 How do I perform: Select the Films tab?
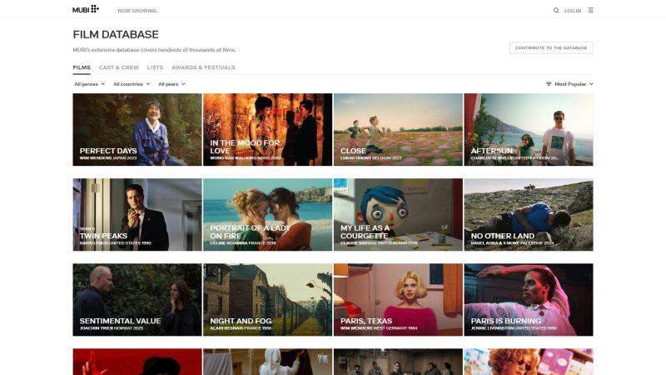(x=82, y=67)
